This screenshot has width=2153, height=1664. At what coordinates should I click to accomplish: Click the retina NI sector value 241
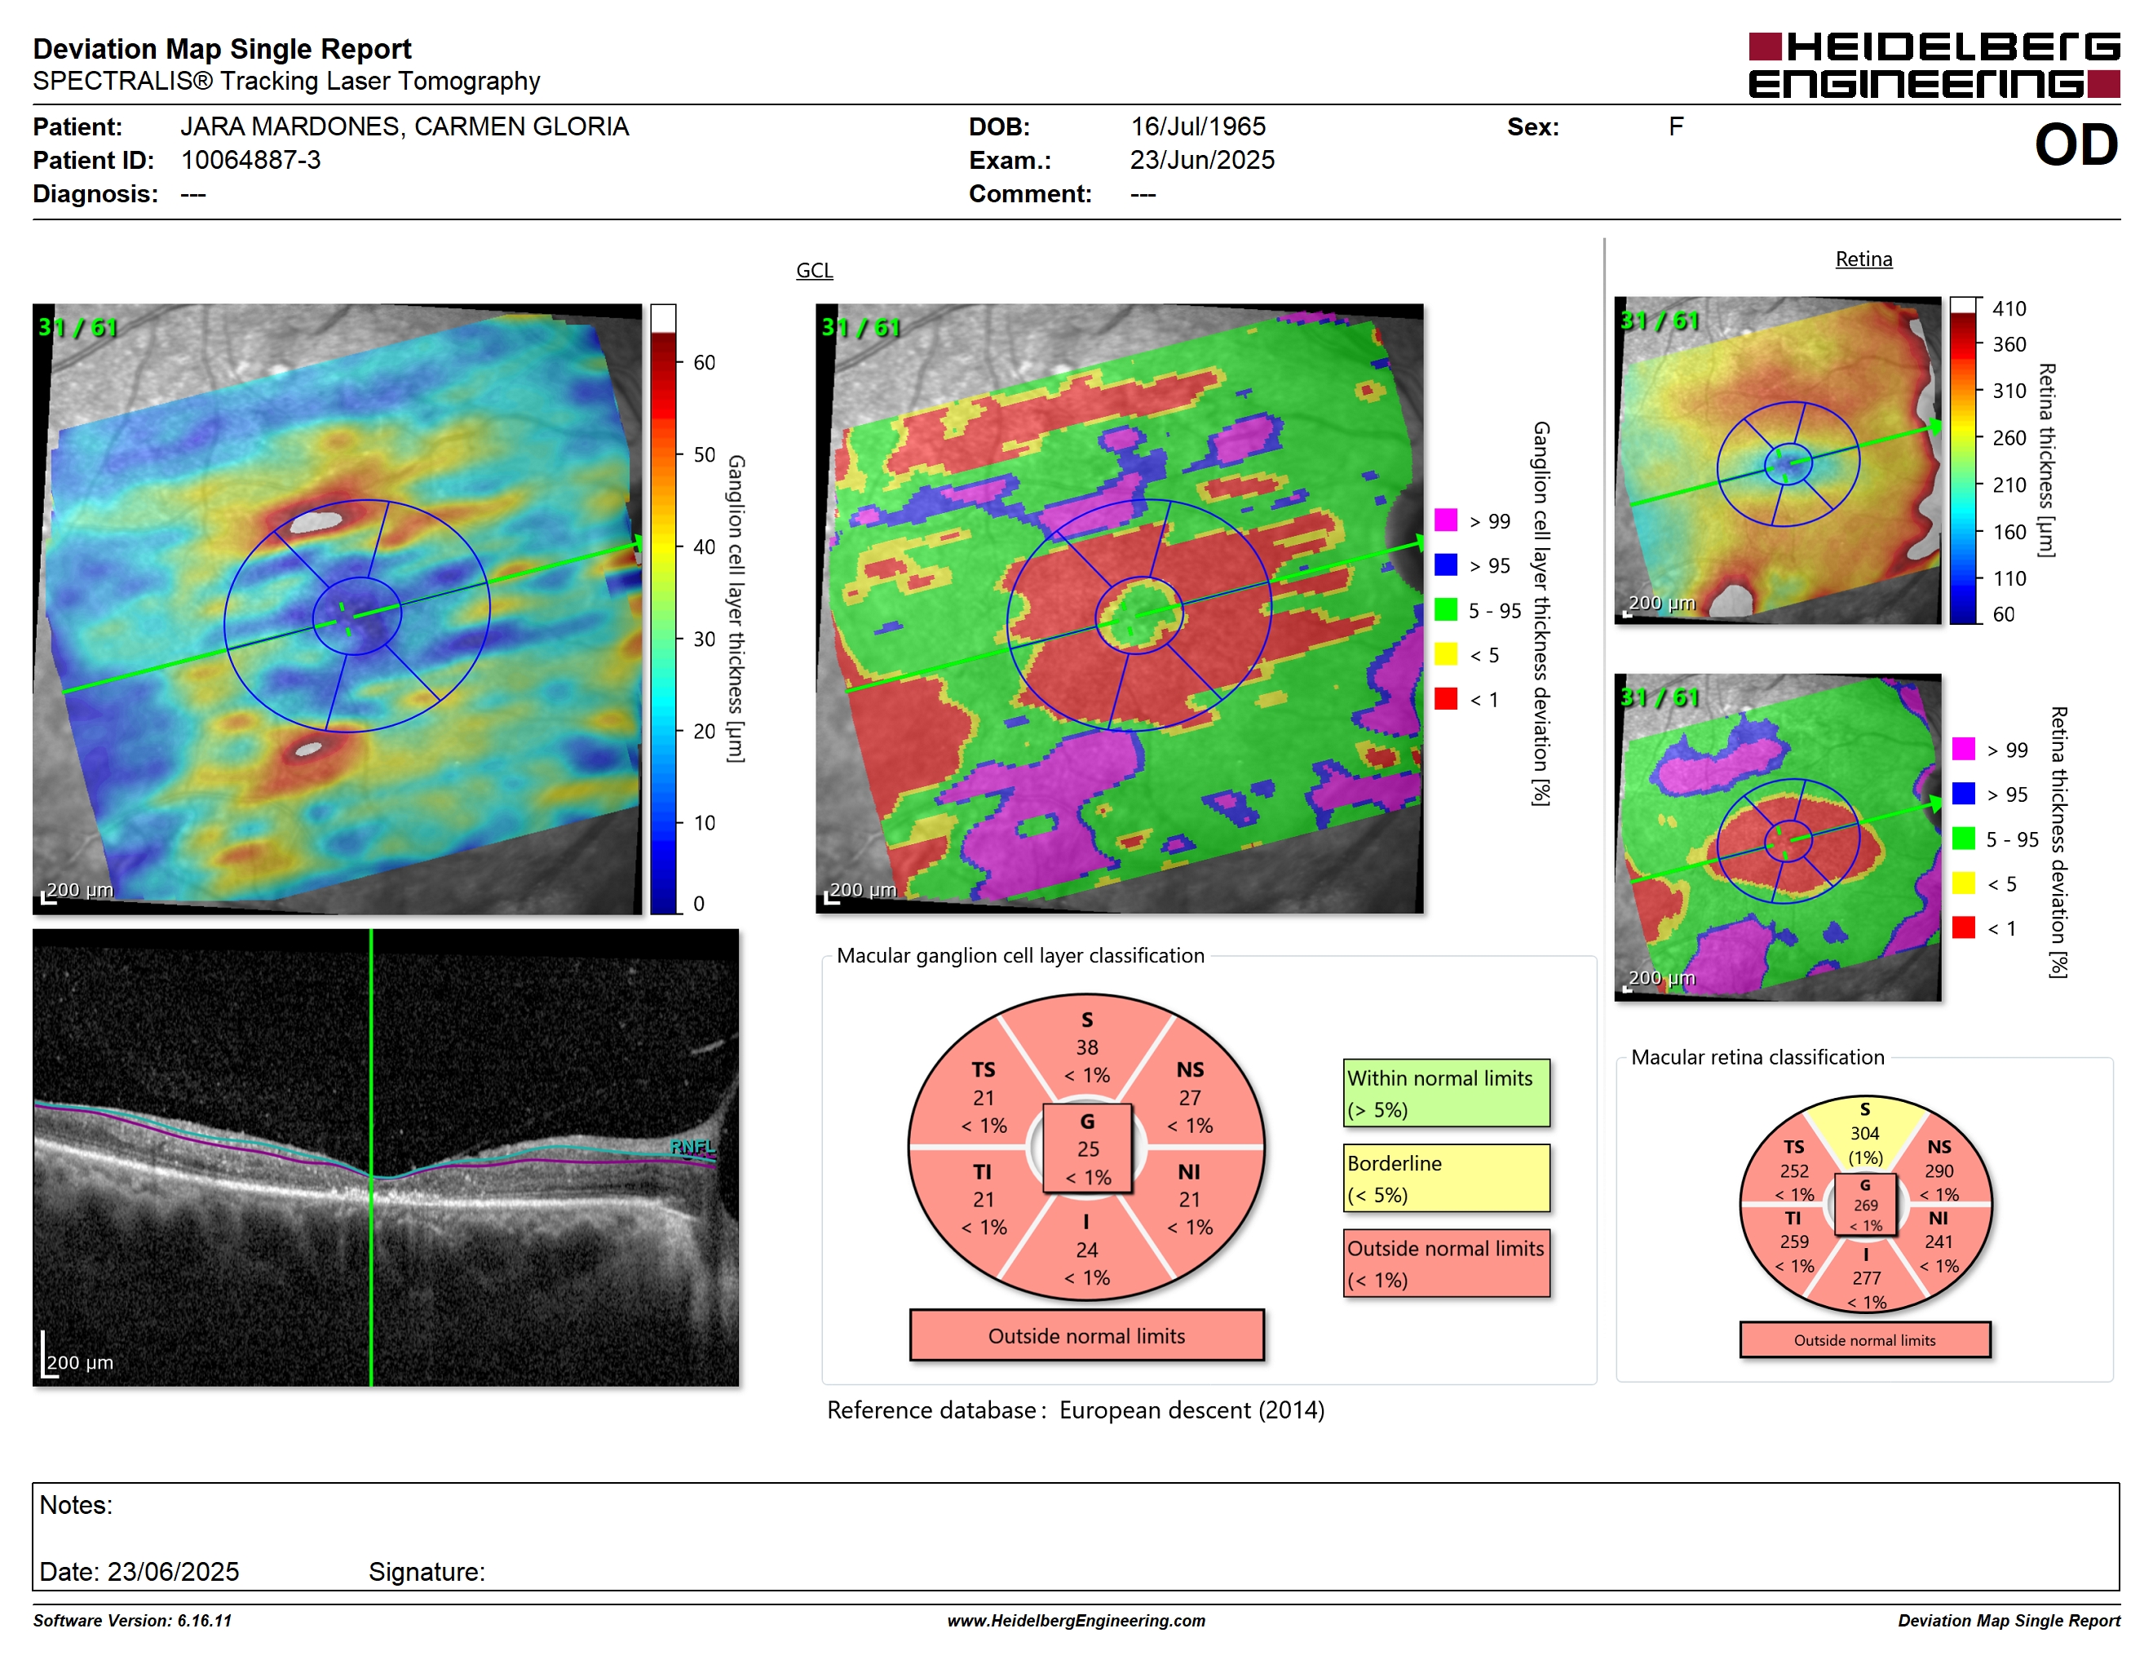[1938, 1242]
